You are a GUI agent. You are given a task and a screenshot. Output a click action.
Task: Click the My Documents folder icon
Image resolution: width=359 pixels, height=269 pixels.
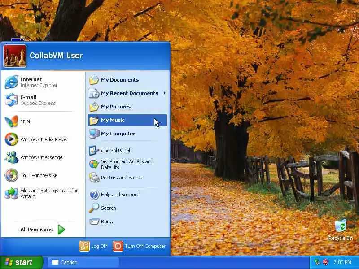(x=94, y=80)
